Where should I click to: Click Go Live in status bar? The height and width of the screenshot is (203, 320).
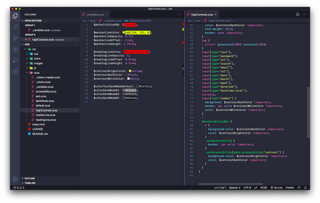pyautogui.click(x=276, y=188)
